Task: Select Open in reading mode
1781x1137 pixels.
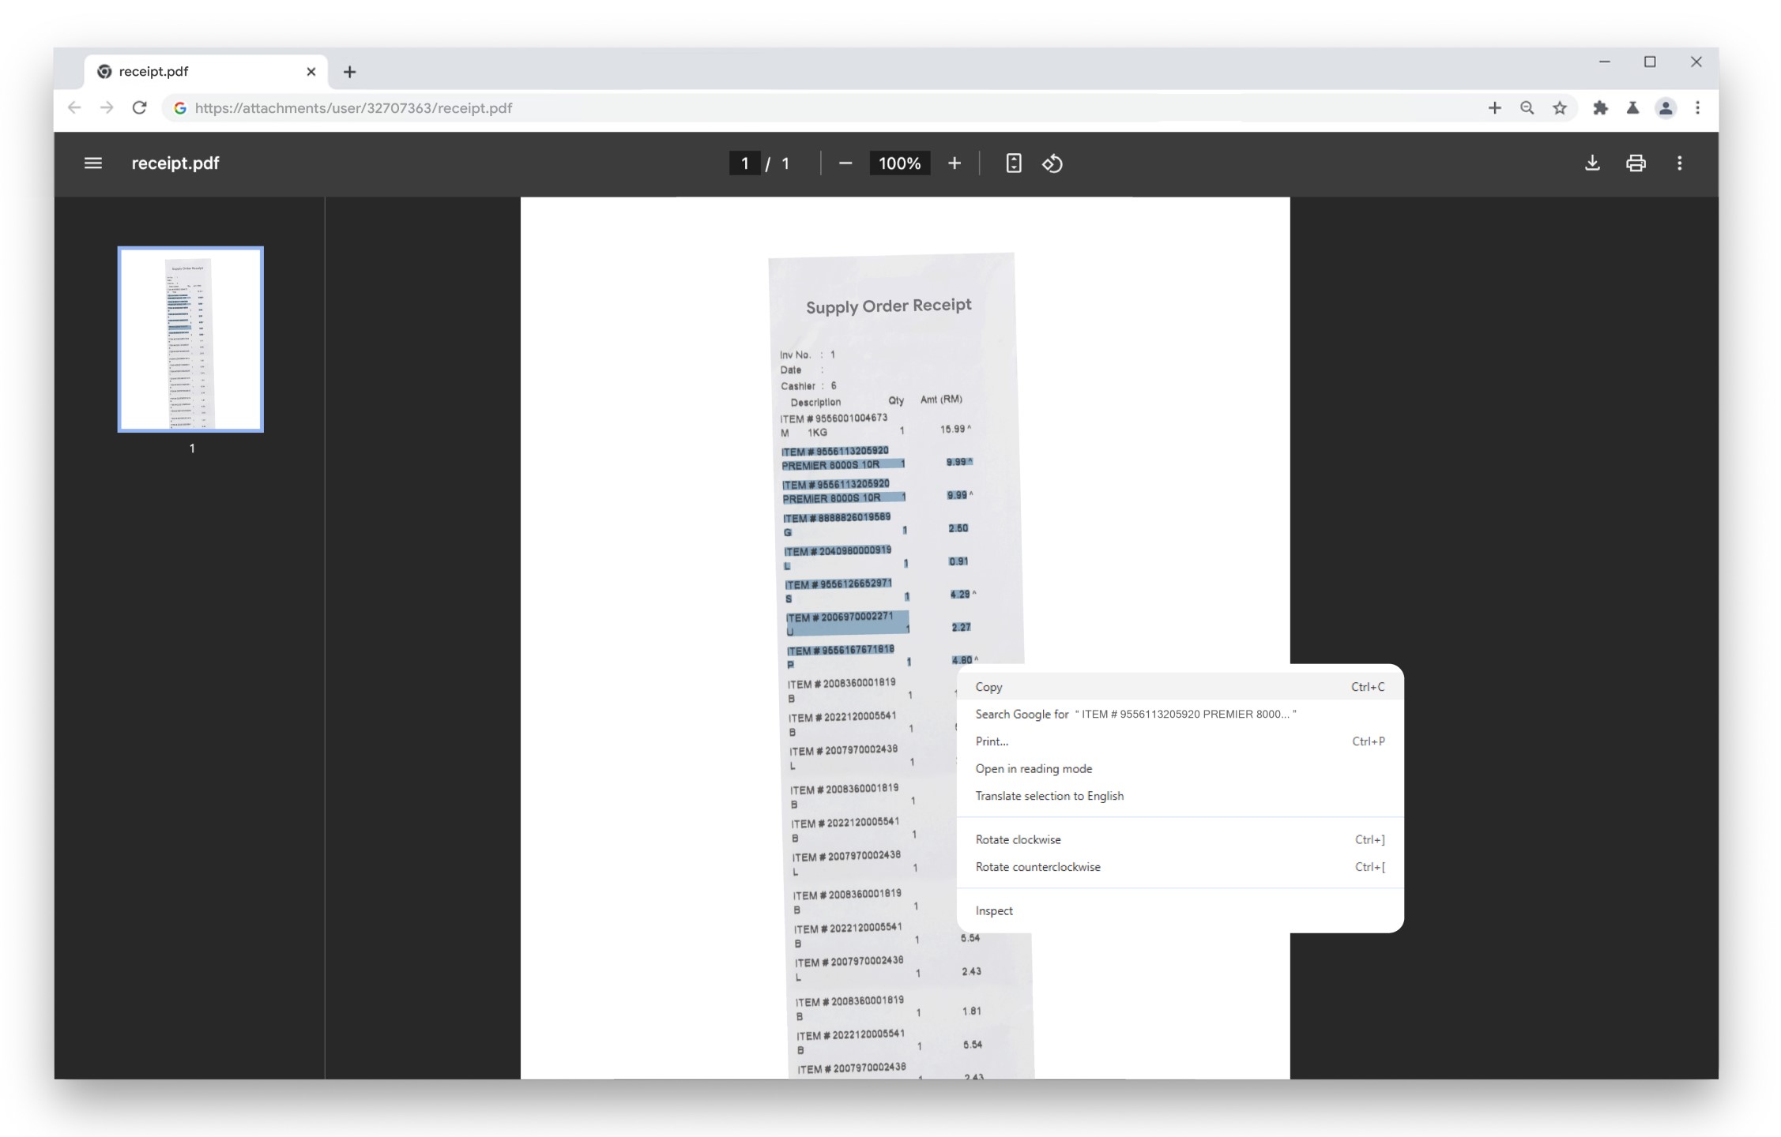Action: pos(1034,768)
